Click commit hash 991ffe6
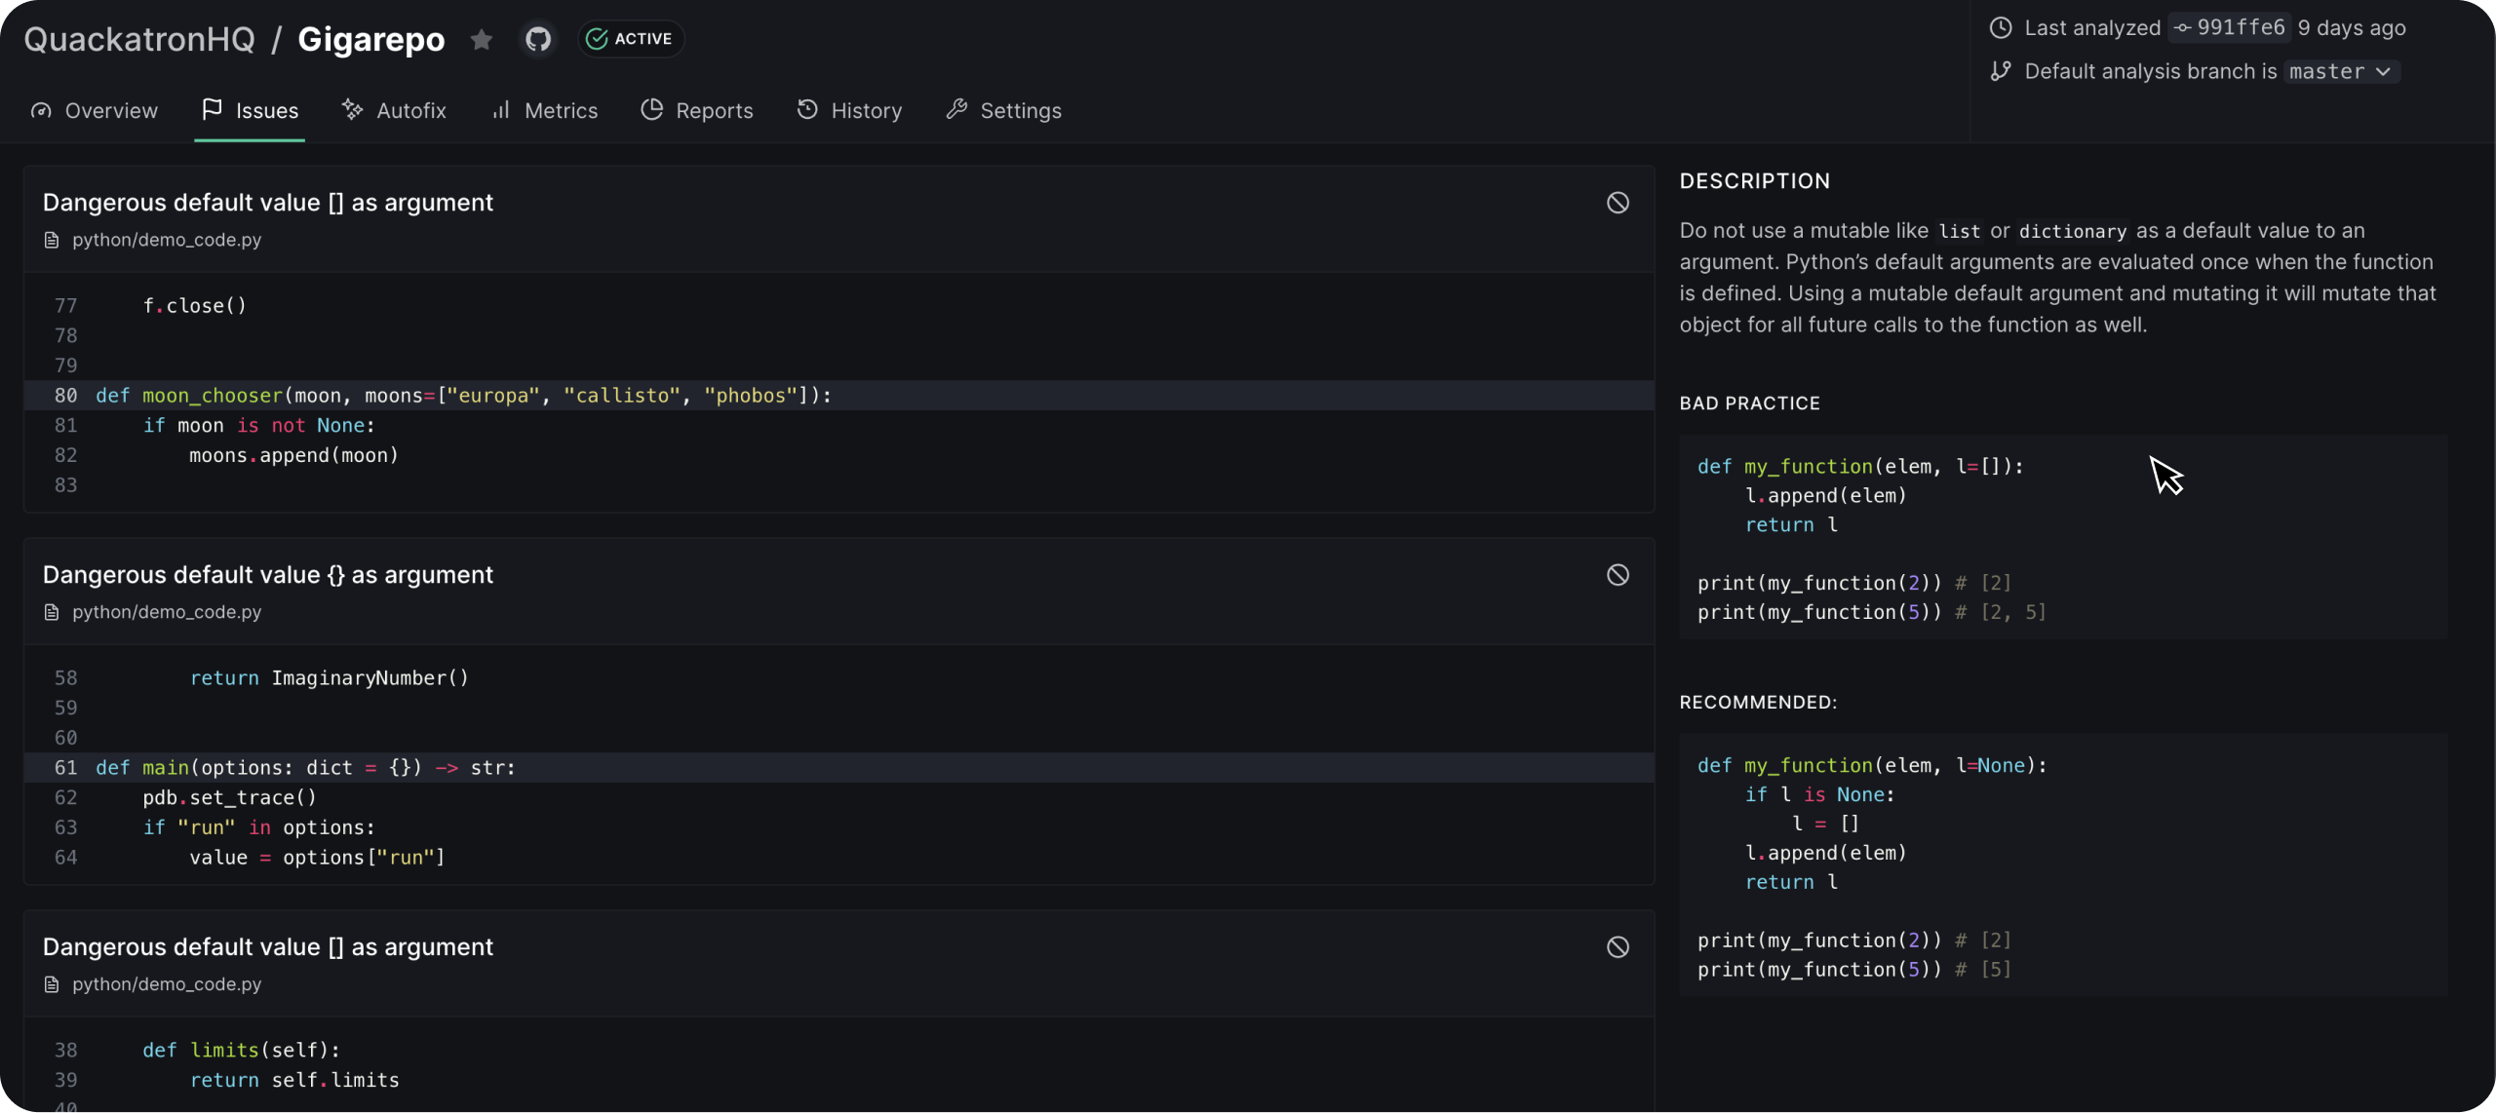 coord(2229,28)
